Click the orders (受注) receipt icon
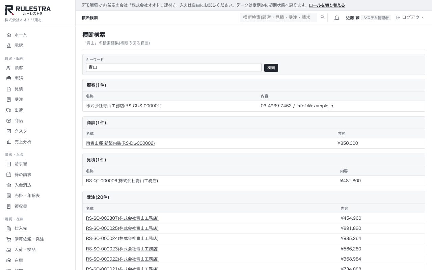Viewport: 432px width, 270px height. (9, 100)
